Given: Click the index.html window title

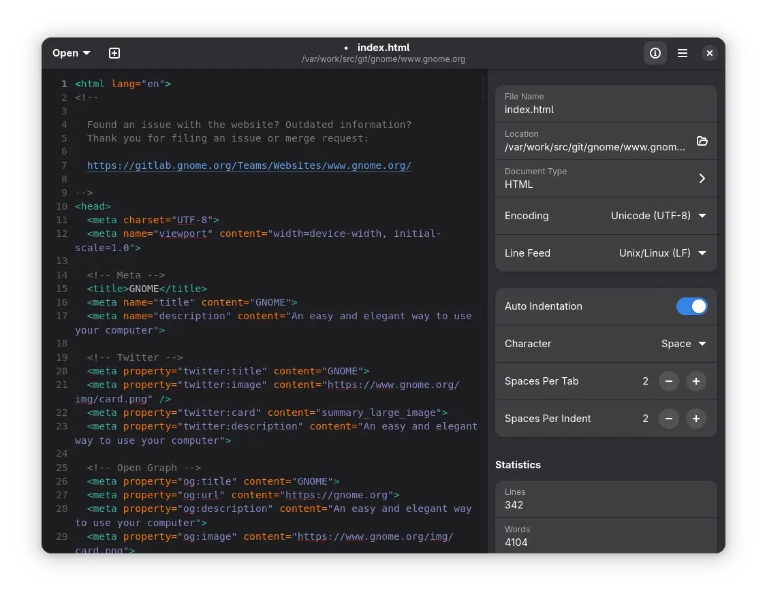Looking at the screenshot, I should pyautogui.click(x=383, y=48).
